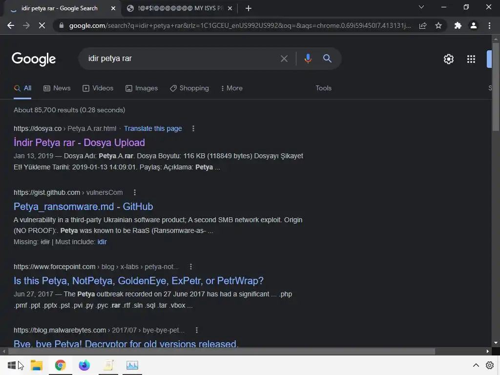Open 'Bye, bye Petya!' malwarebytes result
This screenshot has width=500, height=375.
pos(126,344)
